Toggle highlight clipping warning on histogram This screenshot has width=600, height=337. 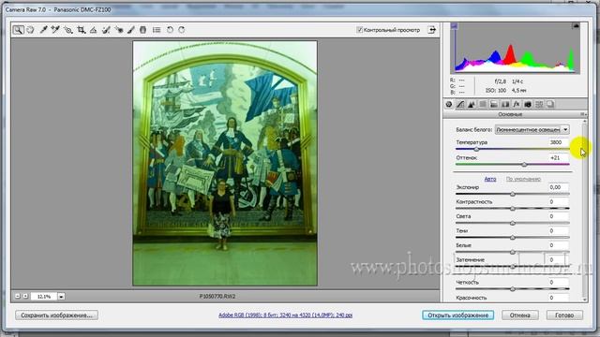(576, 26)
